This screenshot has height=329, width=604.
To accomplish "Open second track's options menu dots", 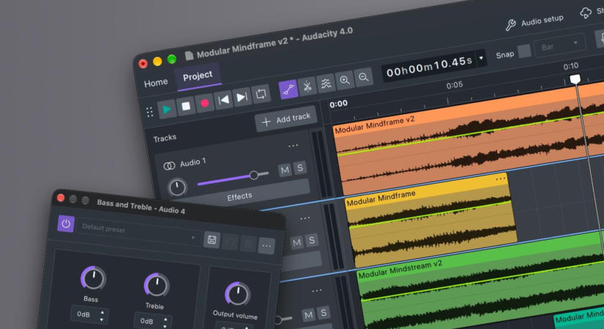I will pos(305,218).
